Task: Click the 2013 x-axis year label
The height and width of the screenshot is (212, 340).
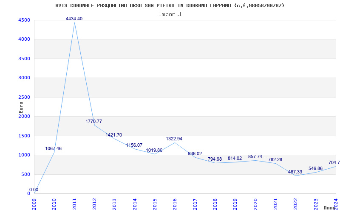Action: [x=115, y=204]
